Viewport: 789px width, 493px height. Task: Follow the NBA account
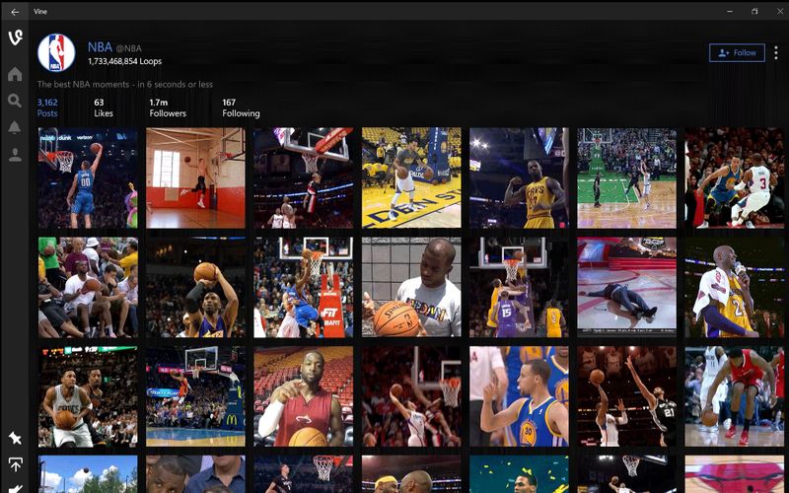point(737,53)
